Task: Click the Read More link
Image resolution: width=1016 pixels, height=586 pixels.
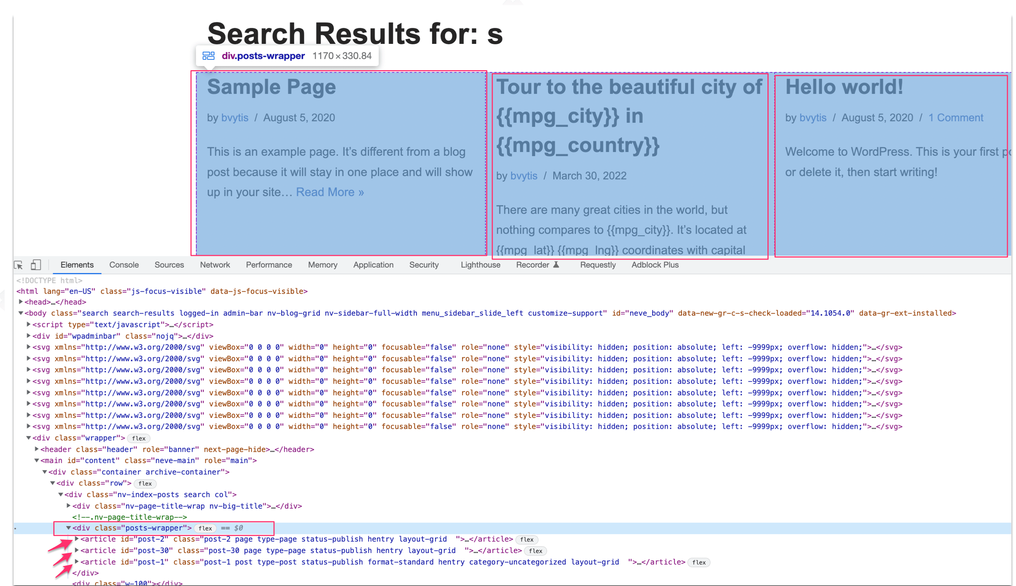Action: [329, 192]
